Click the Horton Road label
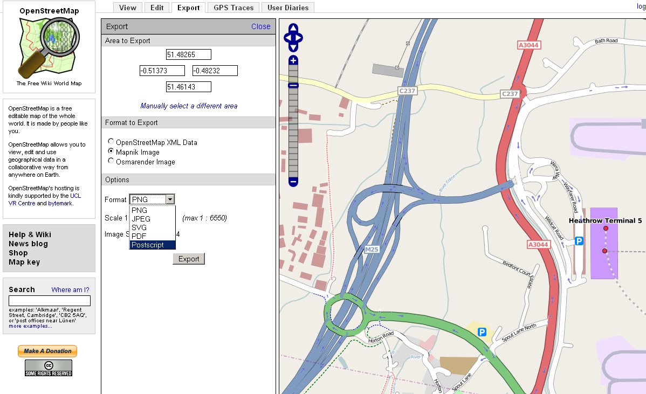 coord(381,337)
